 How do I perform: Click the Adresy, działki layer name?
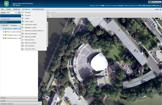14,29
